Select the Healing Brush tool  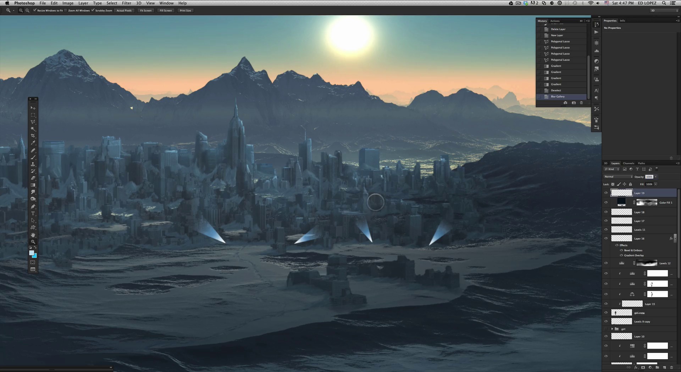tap(33, 150)
